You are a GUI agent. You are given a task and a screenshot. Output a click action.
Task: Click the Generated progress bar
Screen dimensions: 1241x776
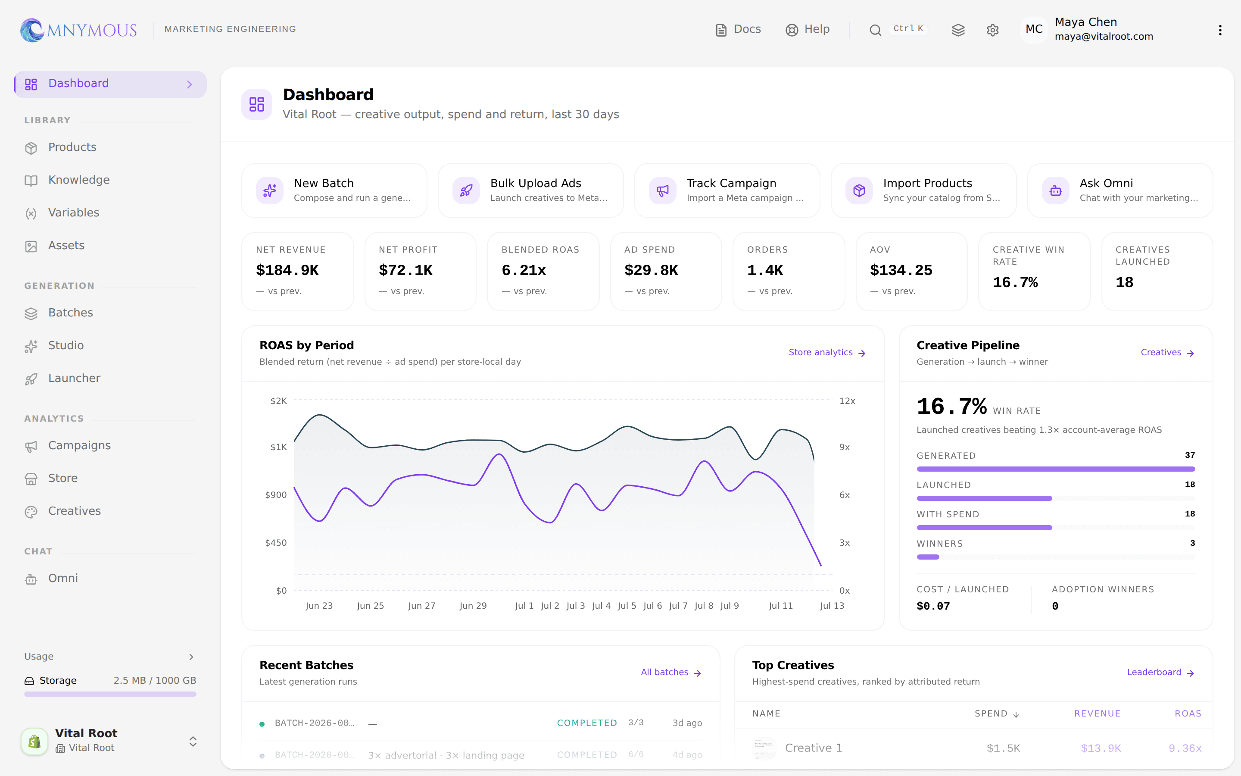[x=1056, y=469]
